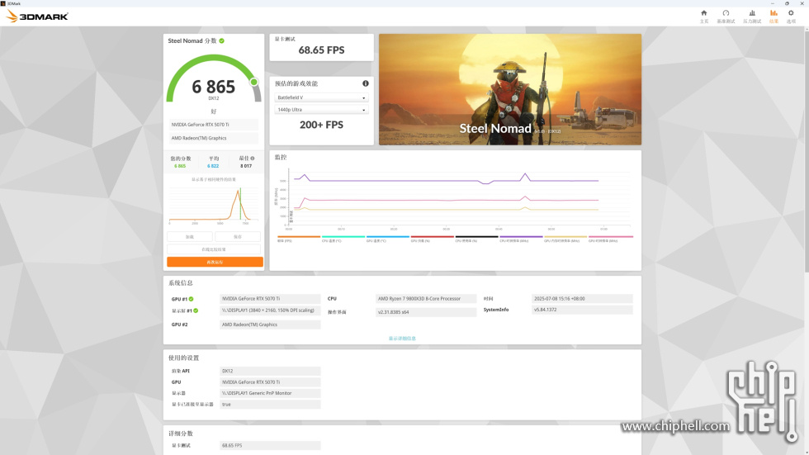Click the green verified check beside Steel Nomad score

tap(222, 40)
